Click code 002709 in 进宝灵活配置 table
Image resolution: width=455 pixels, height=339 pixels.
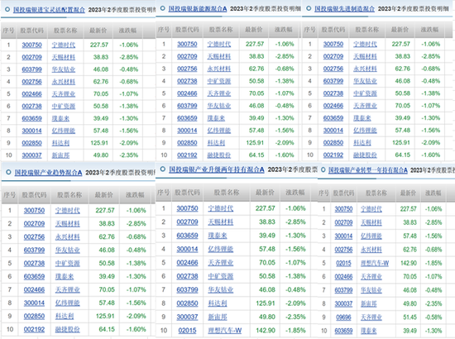click(x=32, y=57)
